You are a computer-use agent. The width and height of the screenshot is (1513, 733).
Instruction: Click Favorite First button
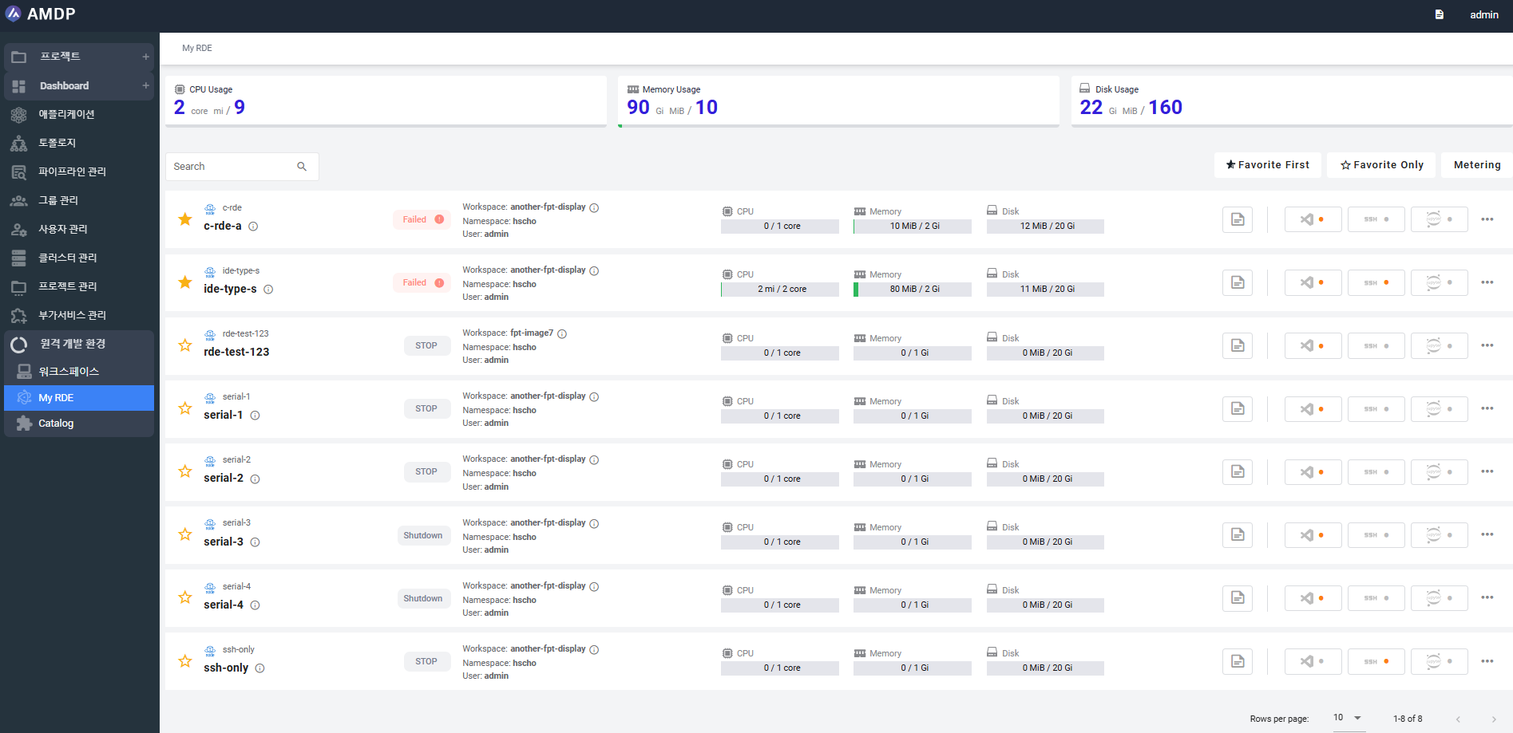point(1268,165)
